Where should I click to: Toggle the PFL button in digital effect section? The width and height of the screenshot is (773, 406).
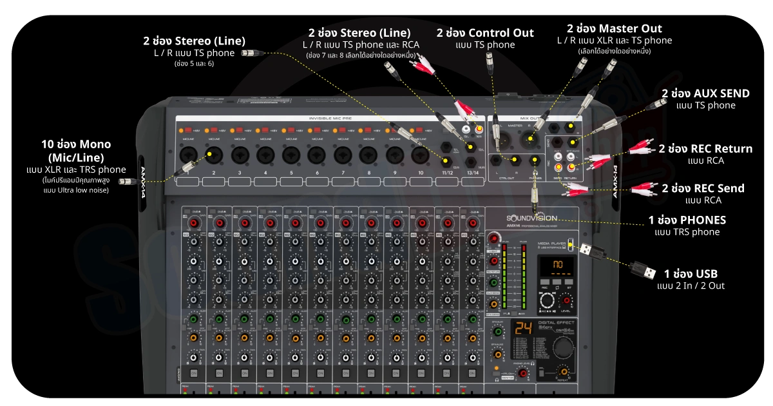pos(542,373)
